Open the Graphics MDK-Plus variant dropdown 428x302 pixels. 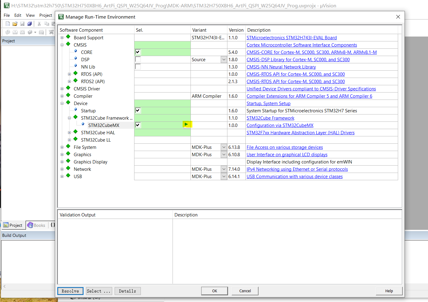click(224, 155)
